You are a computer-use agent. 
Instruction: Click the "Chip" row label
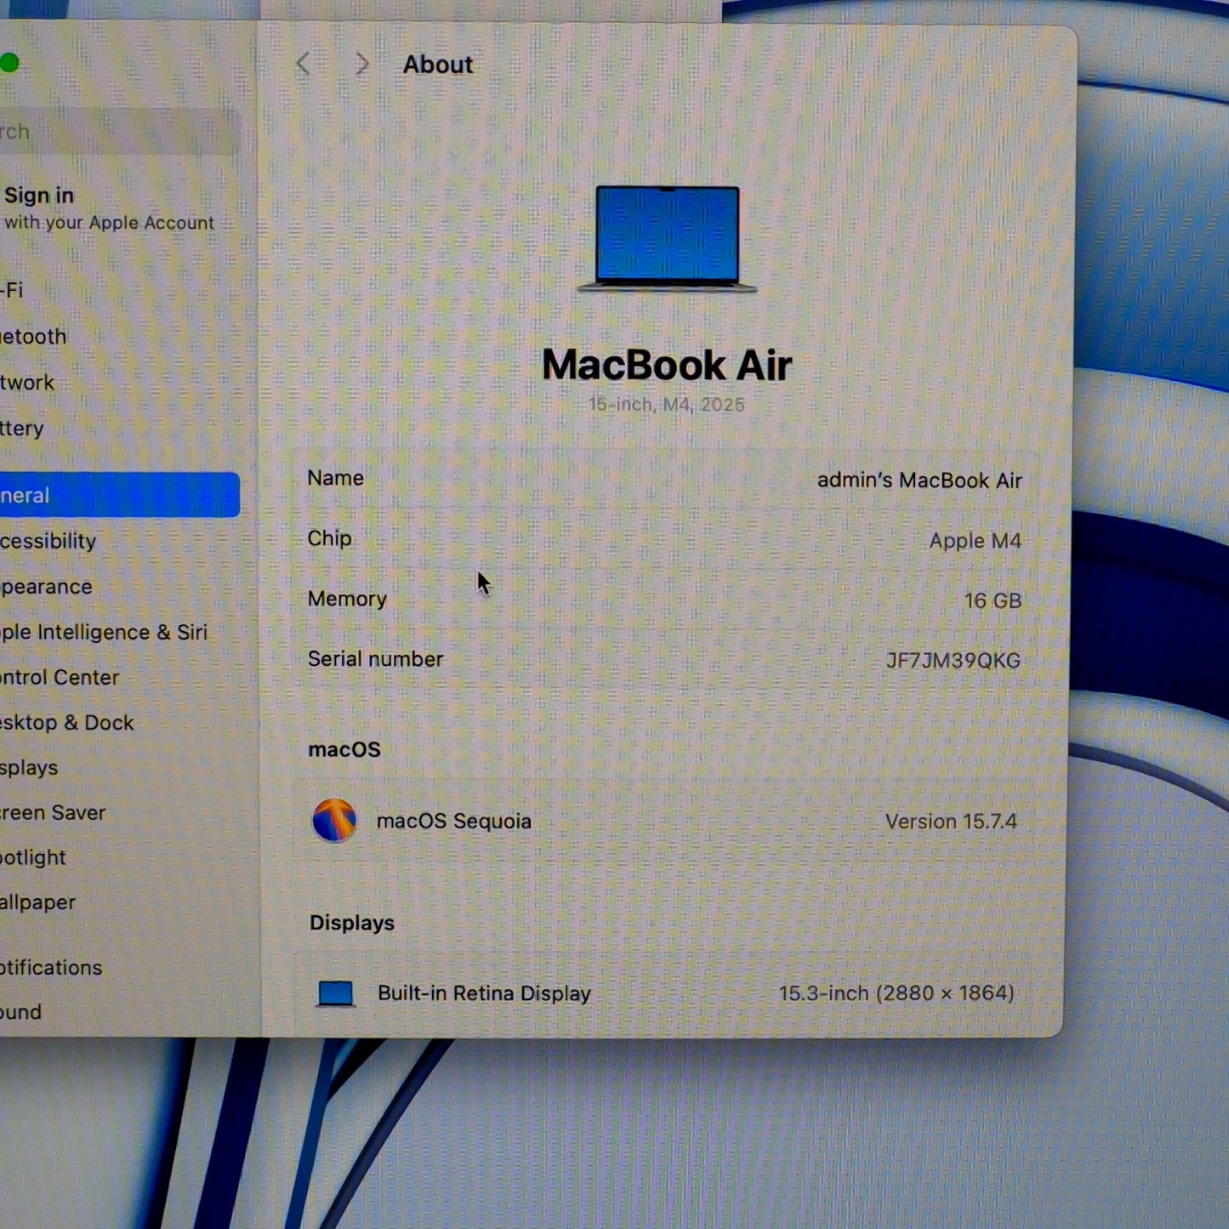[330, 538]
